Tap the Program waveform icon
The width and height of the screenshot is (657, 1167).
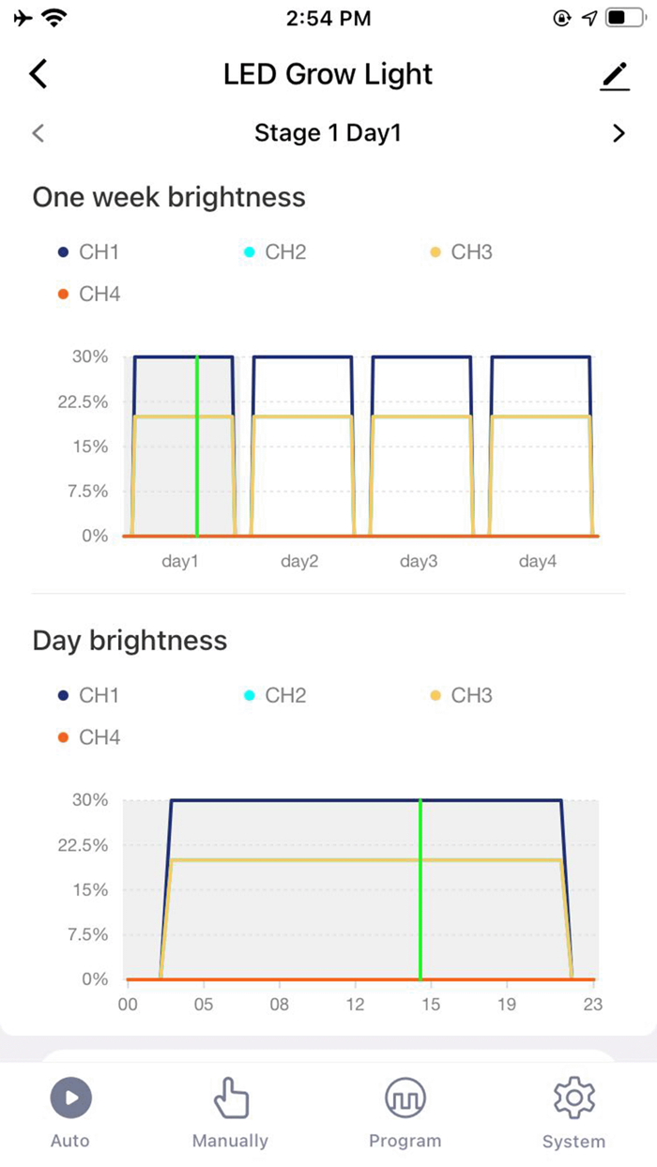405,1097
